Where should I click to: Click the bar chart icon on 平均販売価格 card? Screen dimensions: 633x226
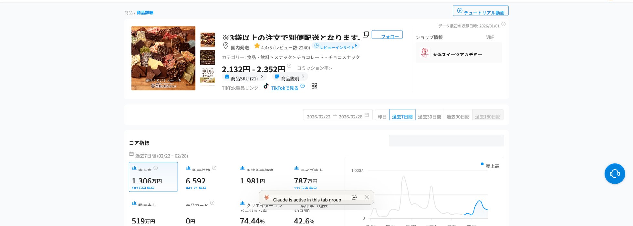242,168
